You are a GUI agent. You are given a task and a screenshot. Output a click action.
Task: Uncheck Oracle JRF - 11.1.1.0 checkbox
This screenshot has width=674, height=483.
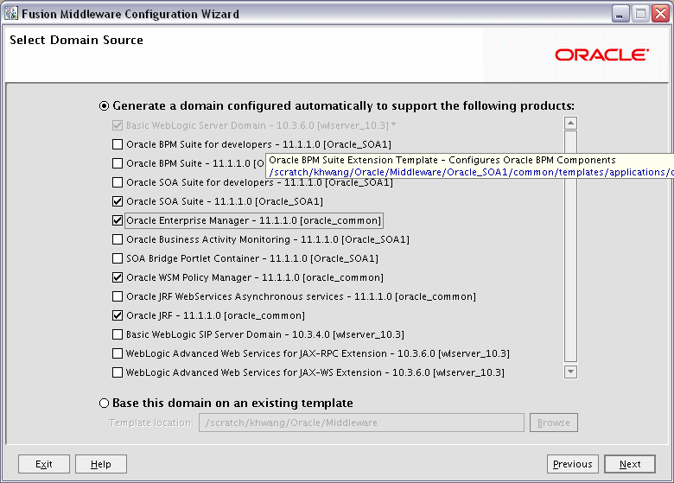118,315
